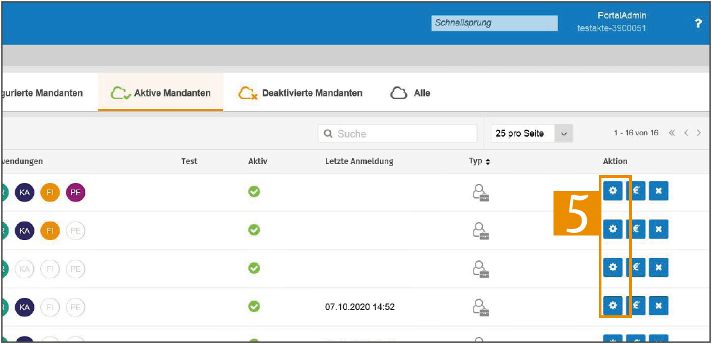Open gear settings in row with purple PE badge

pyautogui.click(x=612, y=191)
